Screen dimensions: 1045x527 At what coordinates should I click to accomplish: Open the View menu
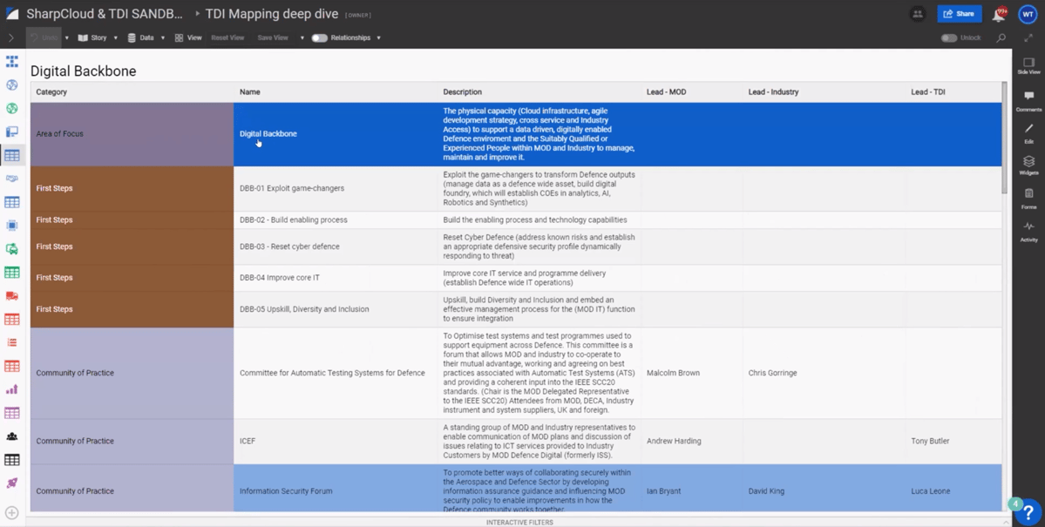[187, 38]
